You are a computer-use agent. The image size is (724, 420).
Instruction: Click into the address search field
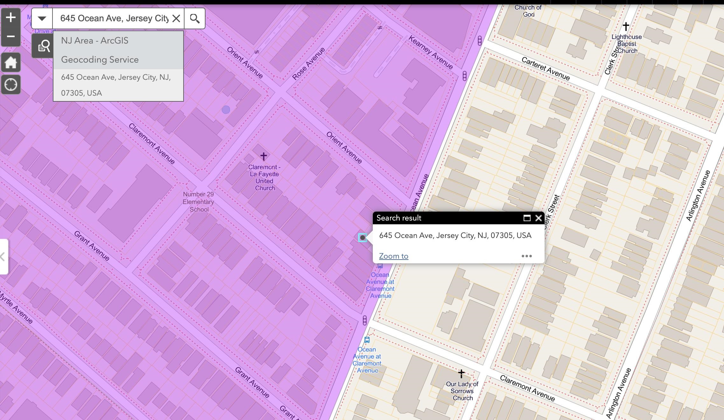[x=115, y=18]
